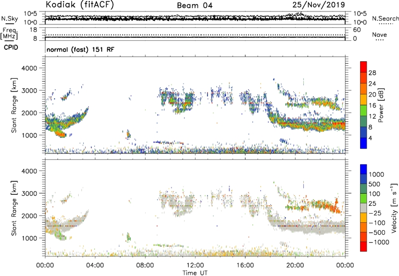The height and width of the screenshot is (276, 399).
Task: Click the '04:00' time axis tick
Action: pos(95,266)
